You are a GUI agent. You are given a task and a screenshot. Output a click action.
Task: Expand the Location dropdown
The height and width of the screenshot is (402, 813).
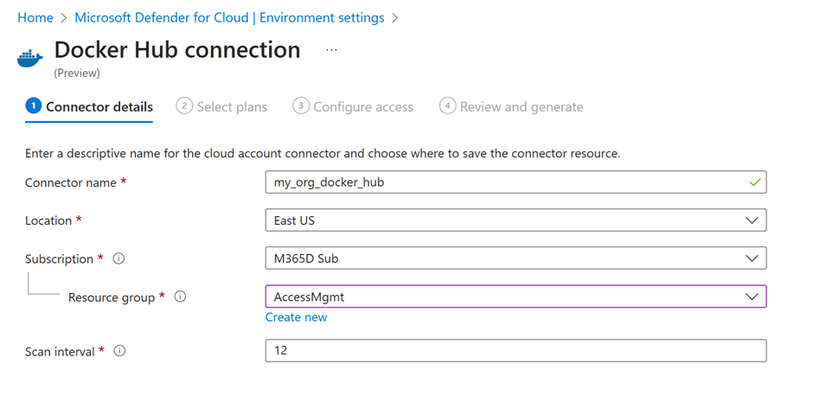(x=752, y=220)
